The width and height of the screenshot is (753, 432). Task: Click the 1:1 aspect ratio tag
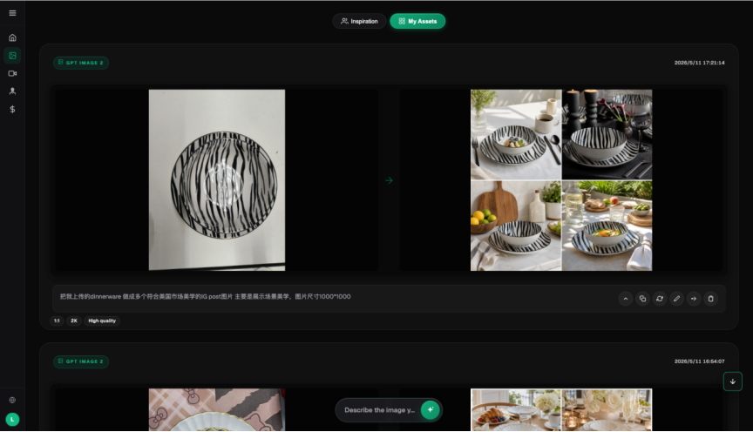point(57,321)
